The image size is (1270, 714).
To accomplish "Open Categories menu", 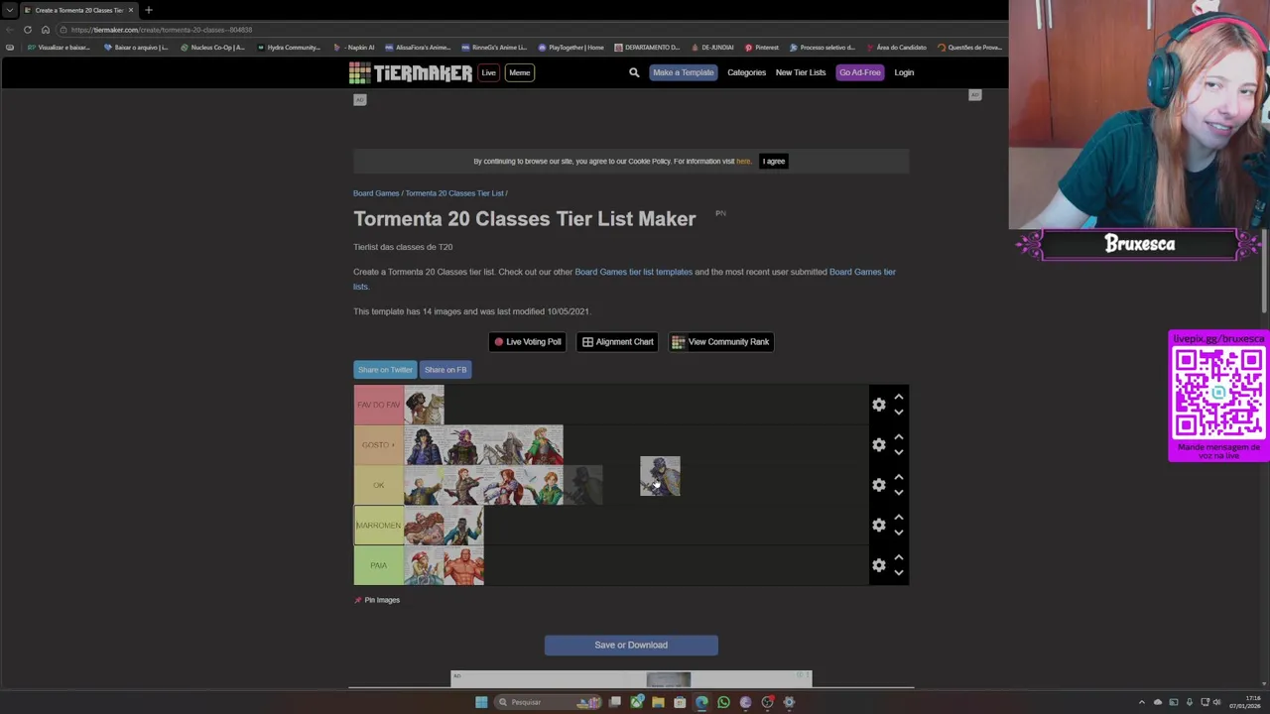I will click(x=746, y=72).
